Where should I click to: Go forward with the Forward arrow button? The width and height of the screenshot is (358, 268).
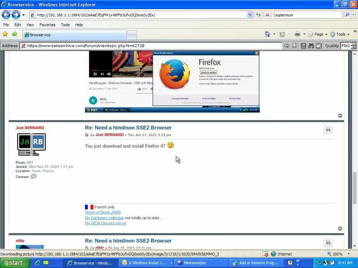(16, 15)
